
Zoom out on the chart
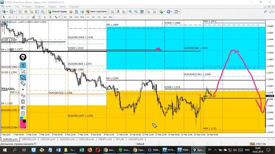pos(136,12)
